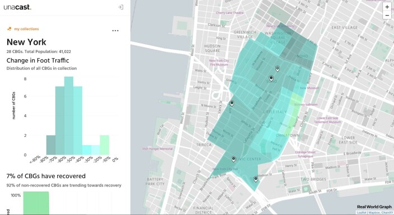The width and height of the screenshot is (394, 215).
Task: Click the Distribution of all CBGs subtitle
Action: click(x=41, y=68)
